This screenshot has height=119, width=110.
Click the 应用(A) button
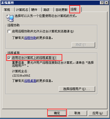click(x=98, y=113)
